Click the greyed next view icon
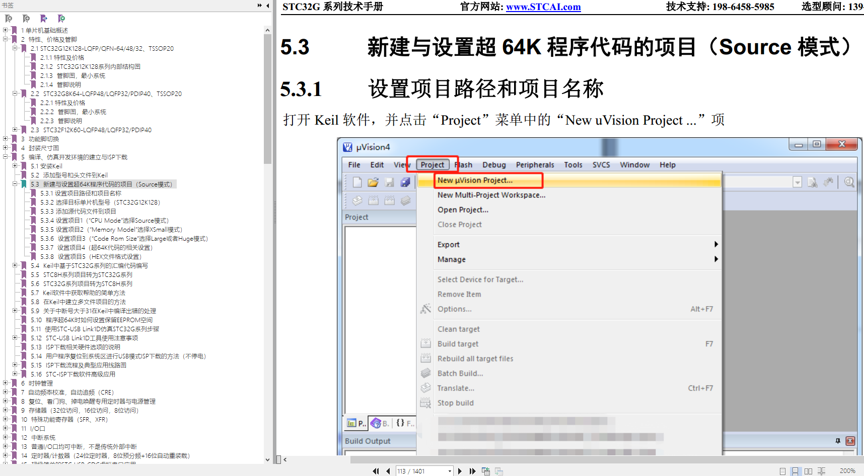Screen dimensions: 864x476 point(499,471)
